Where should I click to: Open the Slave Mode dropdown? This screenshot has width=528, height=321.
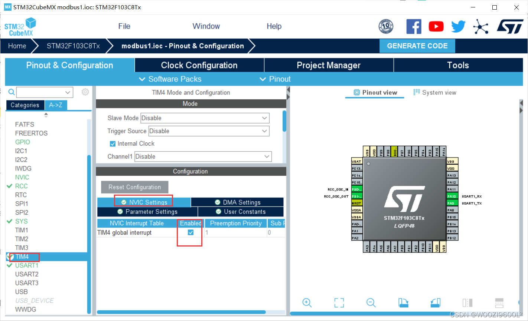pyautogui.click(x=205, y=118)
